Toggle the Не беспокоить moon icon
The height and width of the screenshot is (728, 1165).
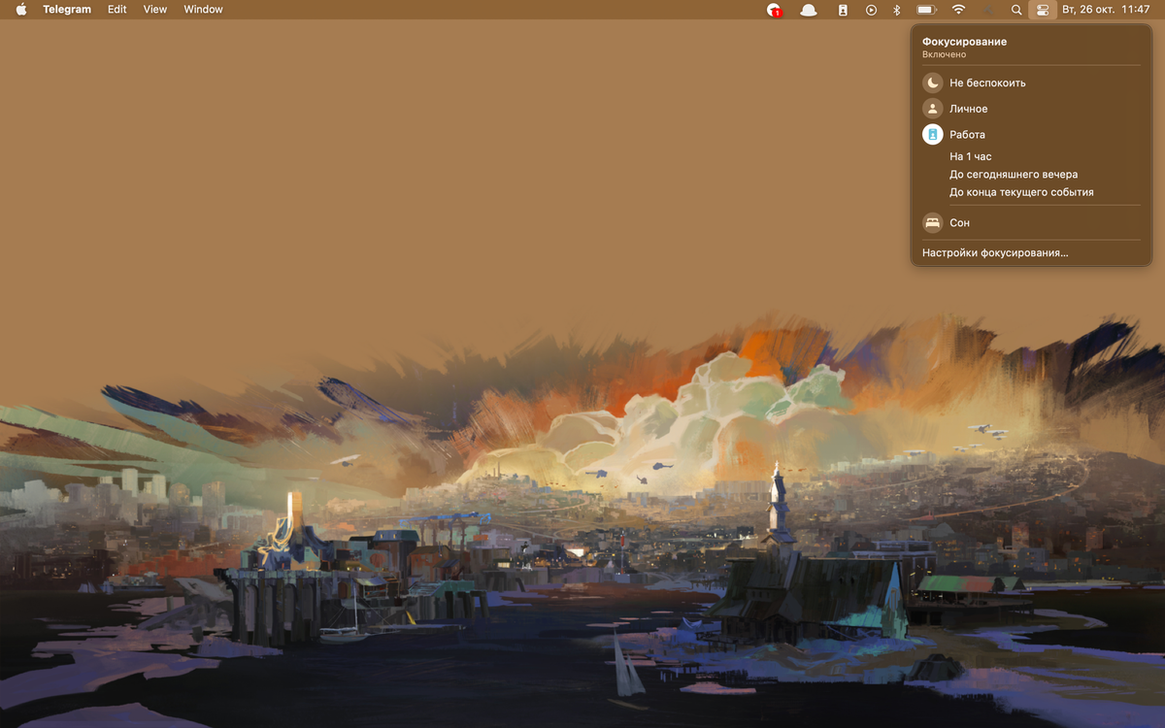(933, 83)
